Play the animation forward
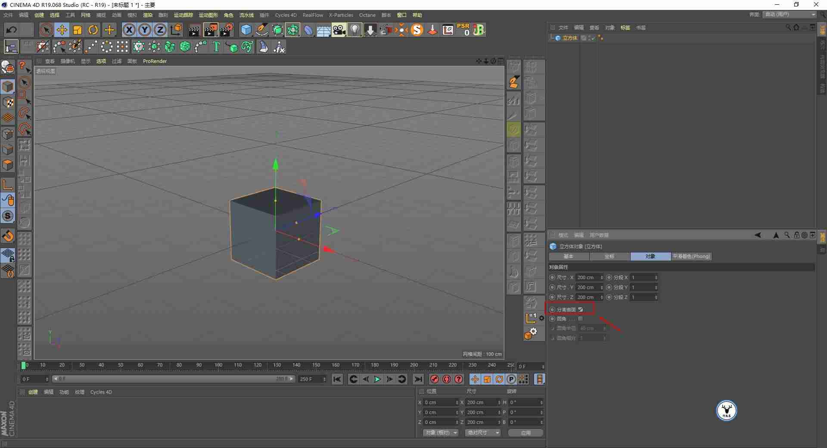Screen dimensions: 827x448 (377, 379)
